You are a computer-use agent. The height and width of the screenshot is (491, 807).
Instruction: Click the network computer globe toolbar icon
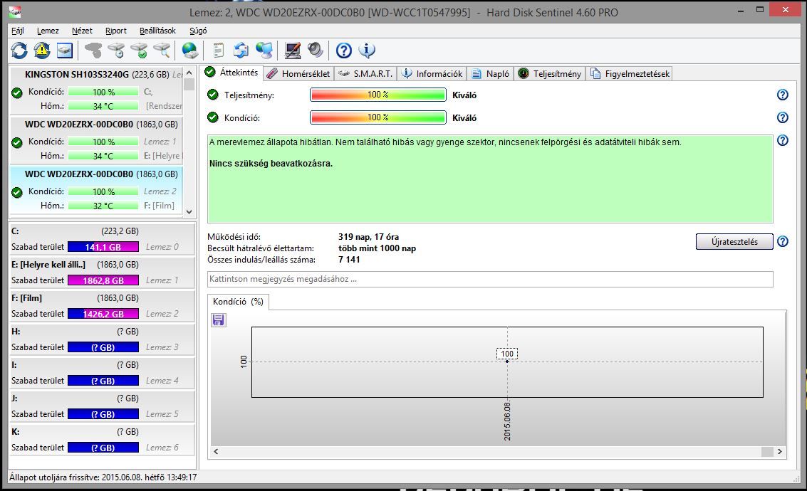click(x=264, y=51)
